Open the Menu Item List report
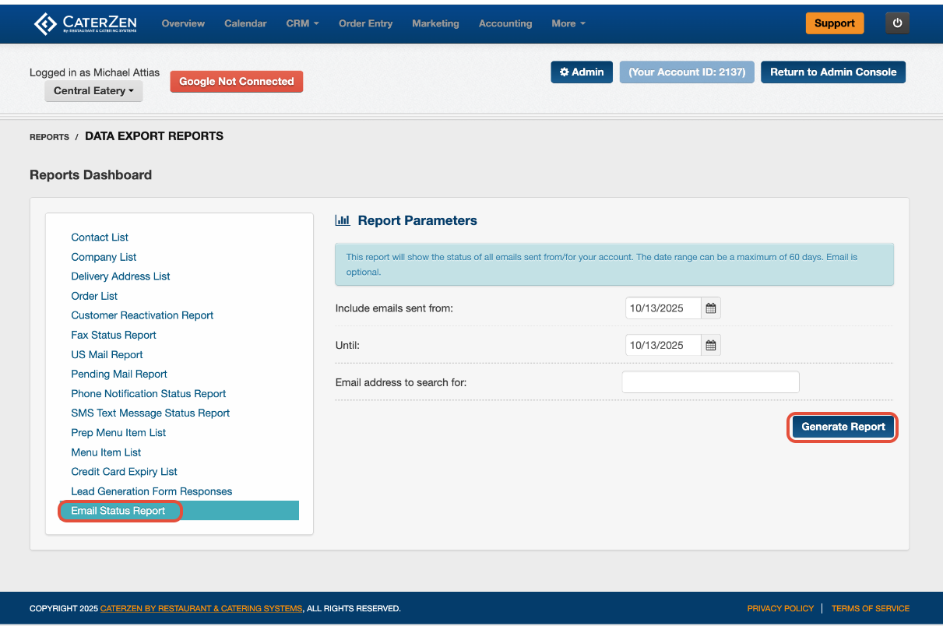This screenshot has width=943, height=626. click(106, 452)
